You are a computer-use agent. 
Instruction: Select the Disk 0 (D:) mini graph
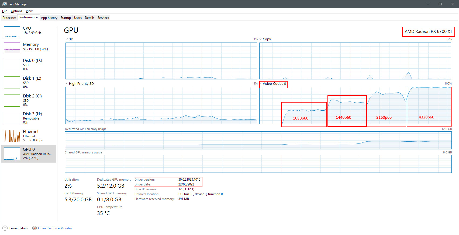(12, 65)
